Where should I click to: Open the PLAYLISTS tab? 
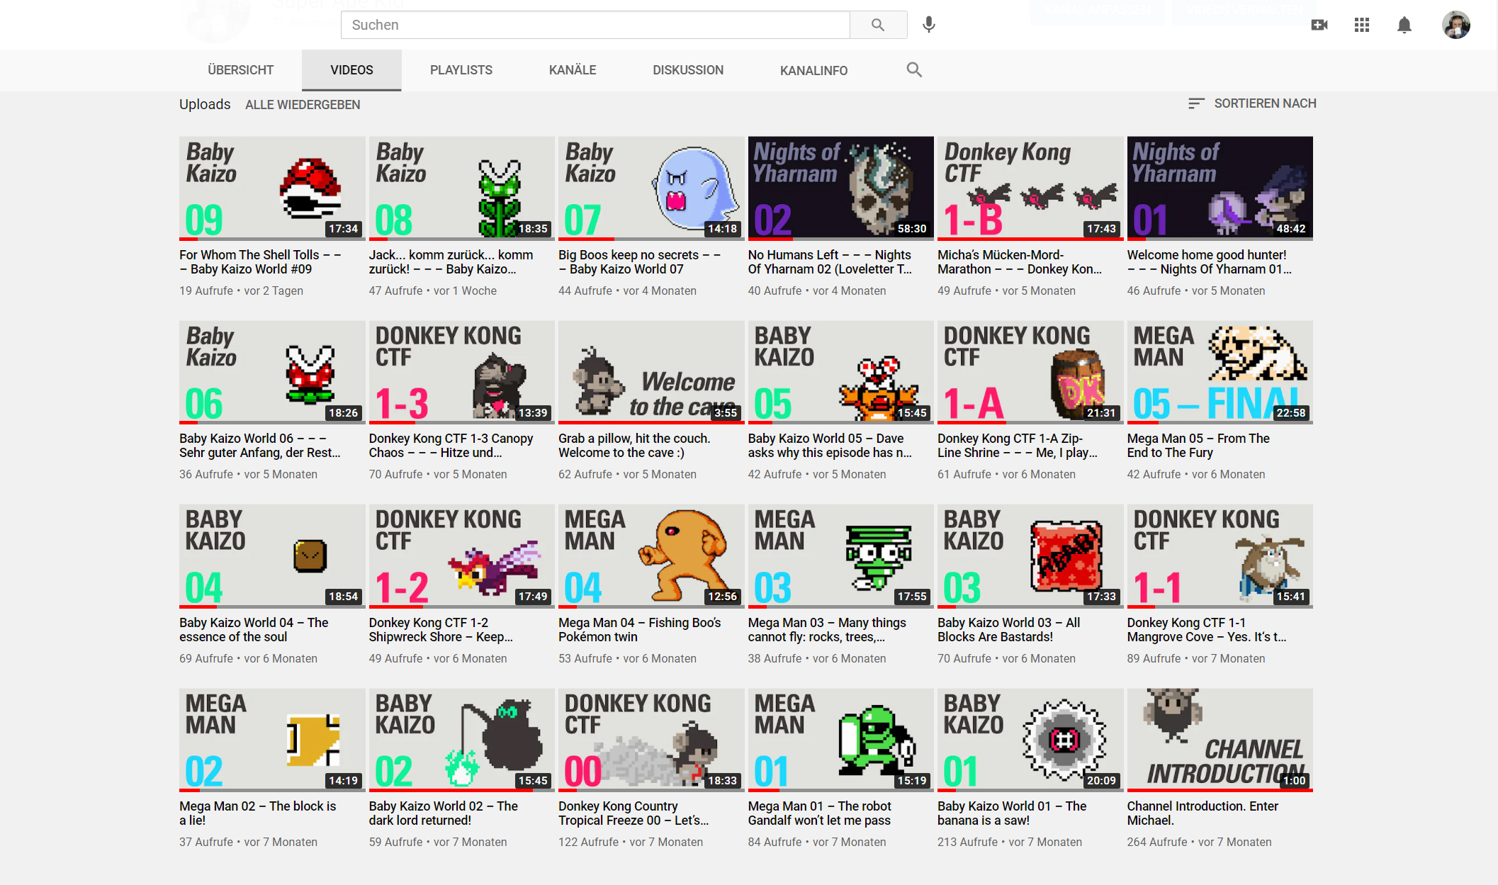pos(461,70)
